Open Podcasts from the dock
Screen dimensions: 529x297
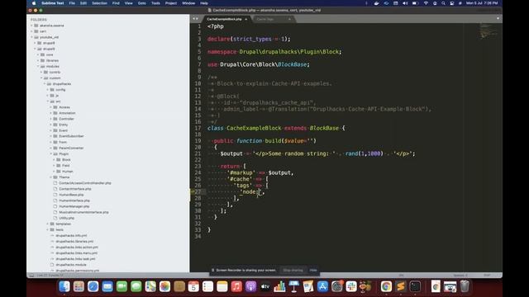click(250, 286)
